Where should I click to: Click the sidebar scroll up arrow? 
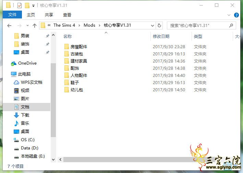pyautogui.click(x=53, y=35)
